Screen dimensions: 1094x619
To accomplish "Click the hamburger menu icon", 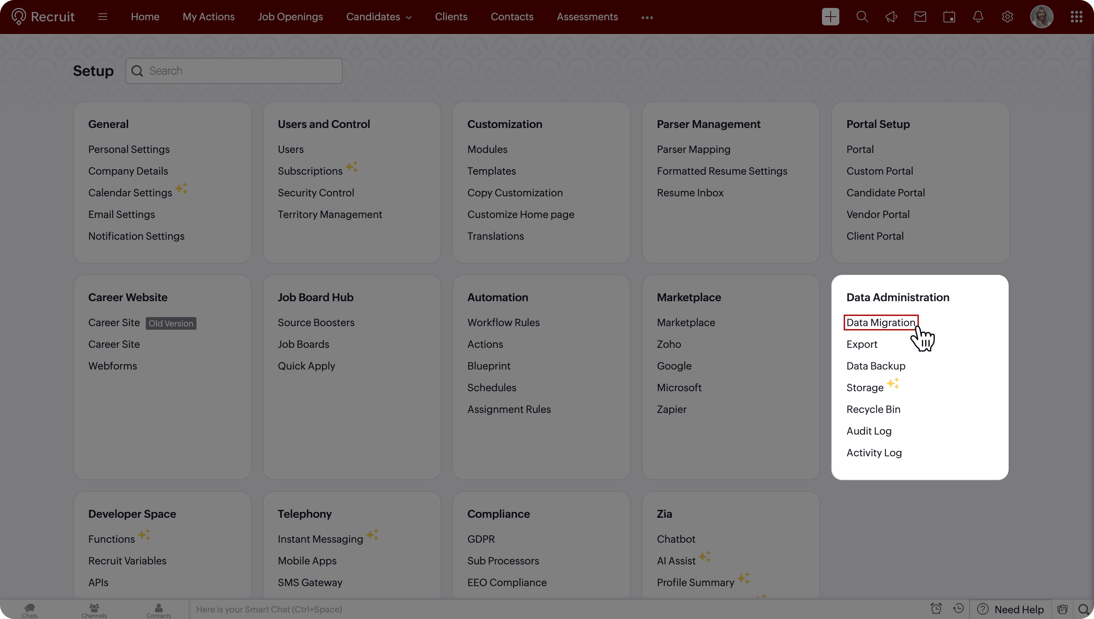I will 102,17.
